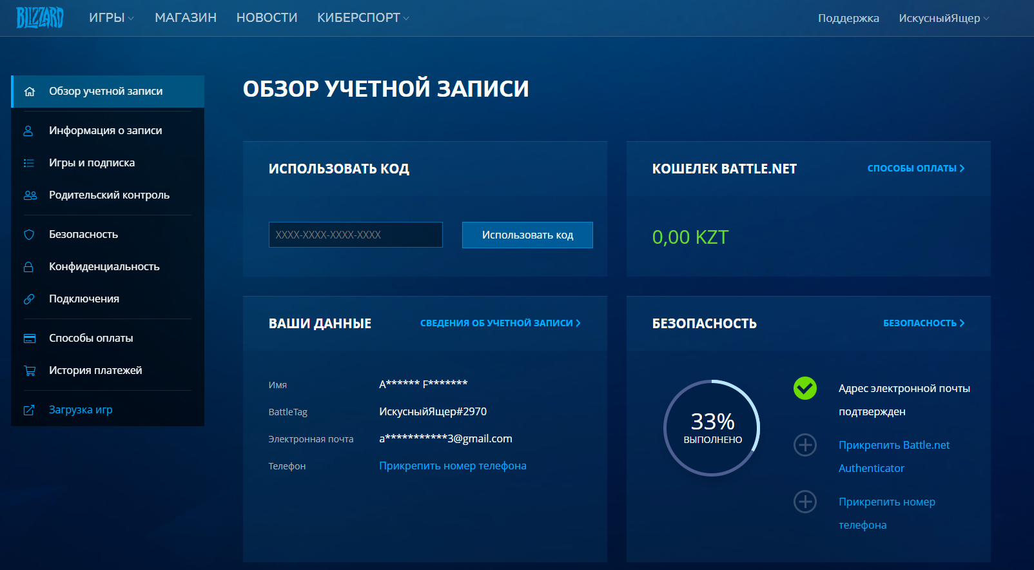Open Безопасность in the sidebar
This screenshot has width=1034, height=570.
click(108, 235)
